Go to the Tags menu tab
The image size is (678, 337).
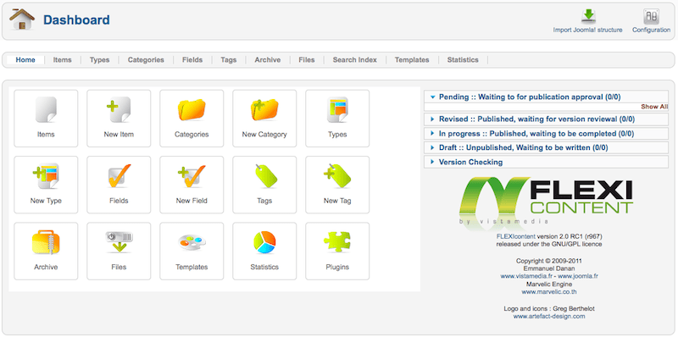(x=228, y=60)
